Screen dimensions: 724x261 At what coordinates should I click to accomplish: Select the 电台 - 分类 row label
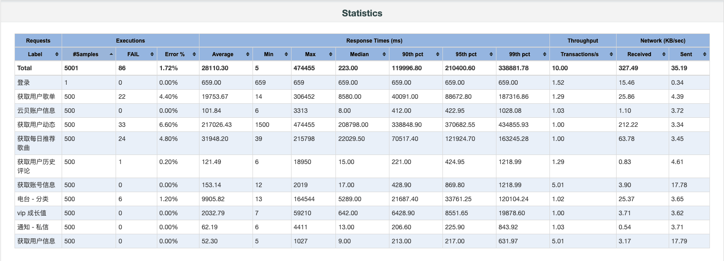tap(33, 199)
